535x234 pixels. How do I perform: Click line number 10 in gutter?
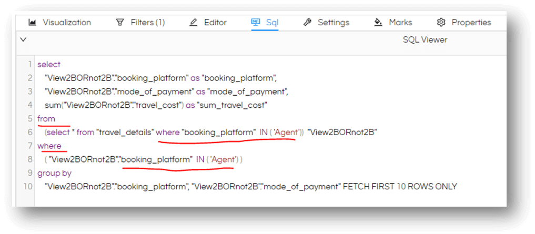click(28, 187)
